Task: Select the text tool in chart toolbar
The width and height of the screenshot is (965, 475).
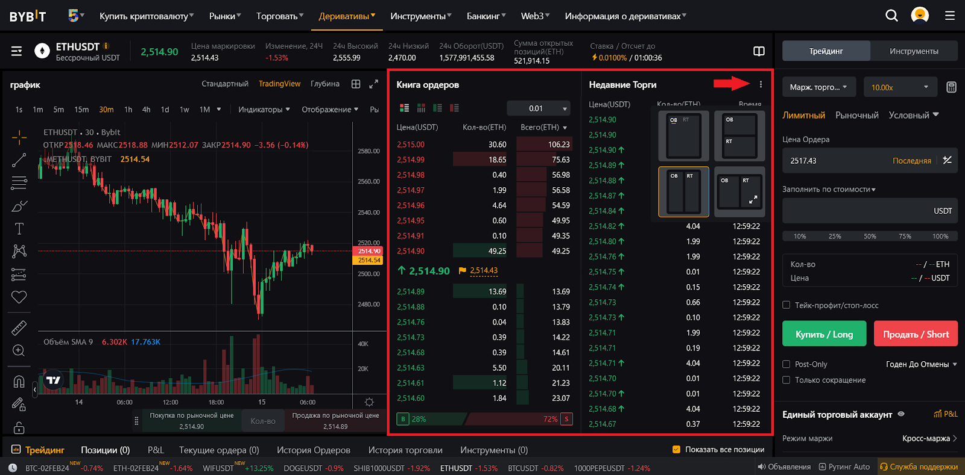Action: coord(19,229)
